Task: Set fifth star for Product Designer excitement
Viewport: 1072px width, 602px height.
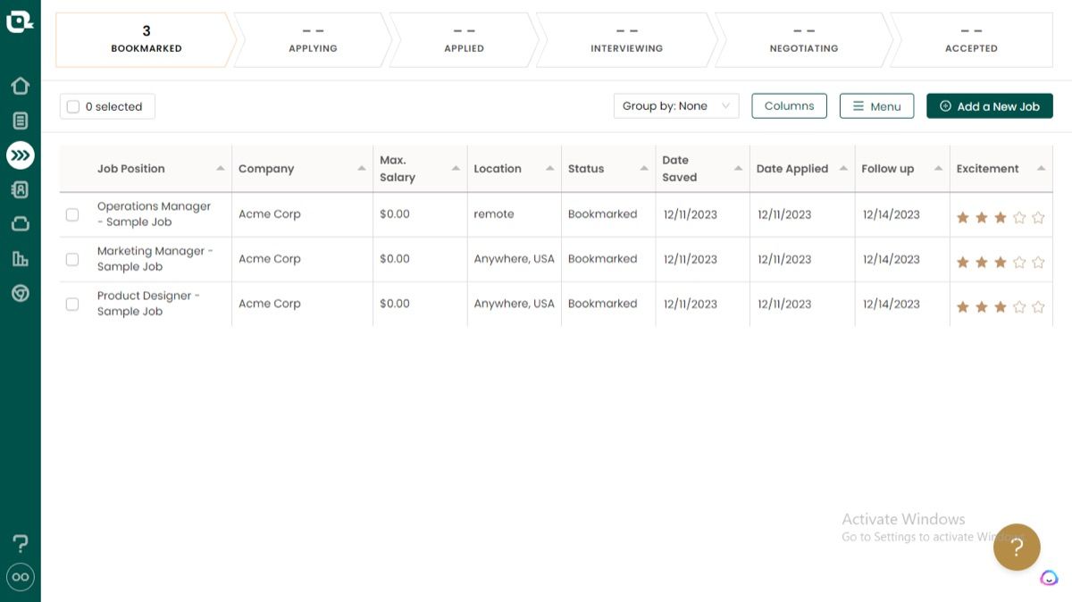Action: [1038, 306]
